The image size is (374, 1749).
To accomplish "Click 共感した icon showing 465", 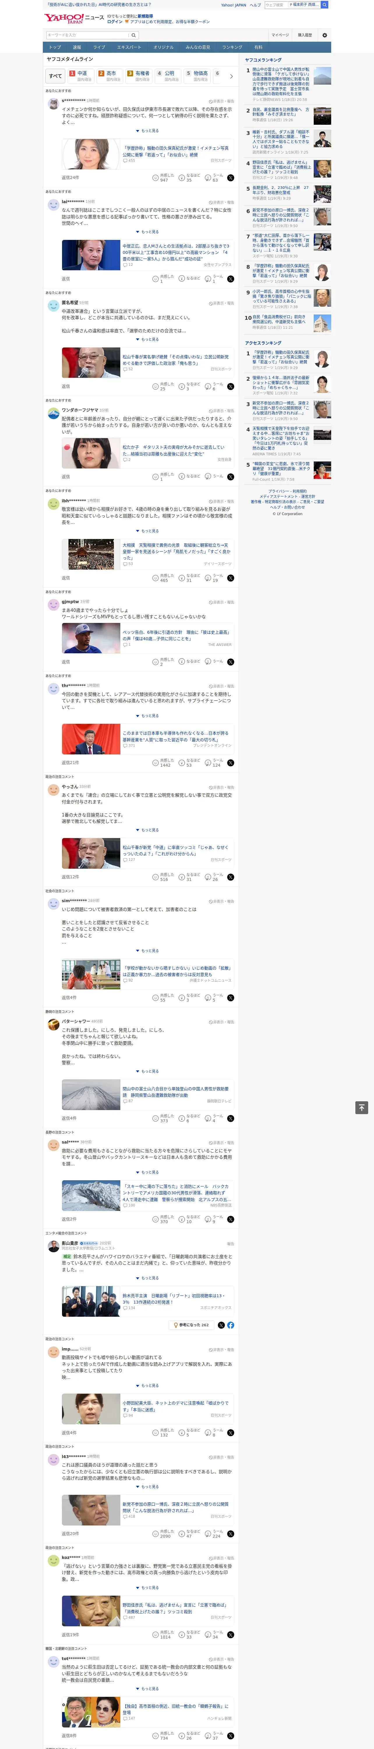I will click(156, 578).
